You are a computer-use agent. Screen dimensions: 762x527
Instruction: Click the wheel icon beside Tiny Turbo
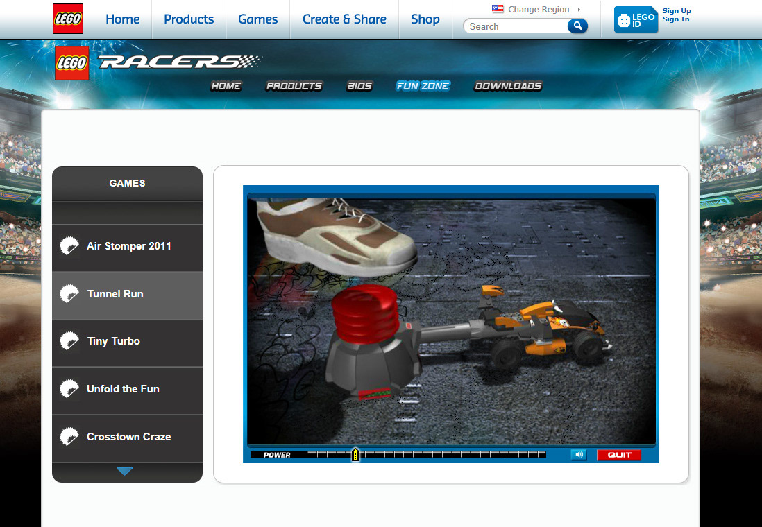click(69, 341)
